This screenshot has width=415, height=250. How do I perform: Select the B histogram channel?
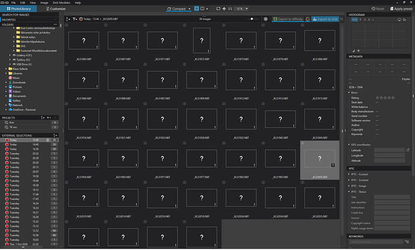(369, 20)
